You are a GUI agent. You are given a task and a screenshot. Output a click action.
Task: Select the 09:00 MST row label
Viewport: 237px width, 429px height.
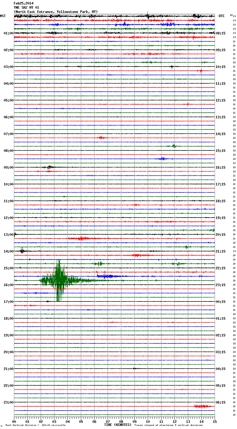click(9, 168)
